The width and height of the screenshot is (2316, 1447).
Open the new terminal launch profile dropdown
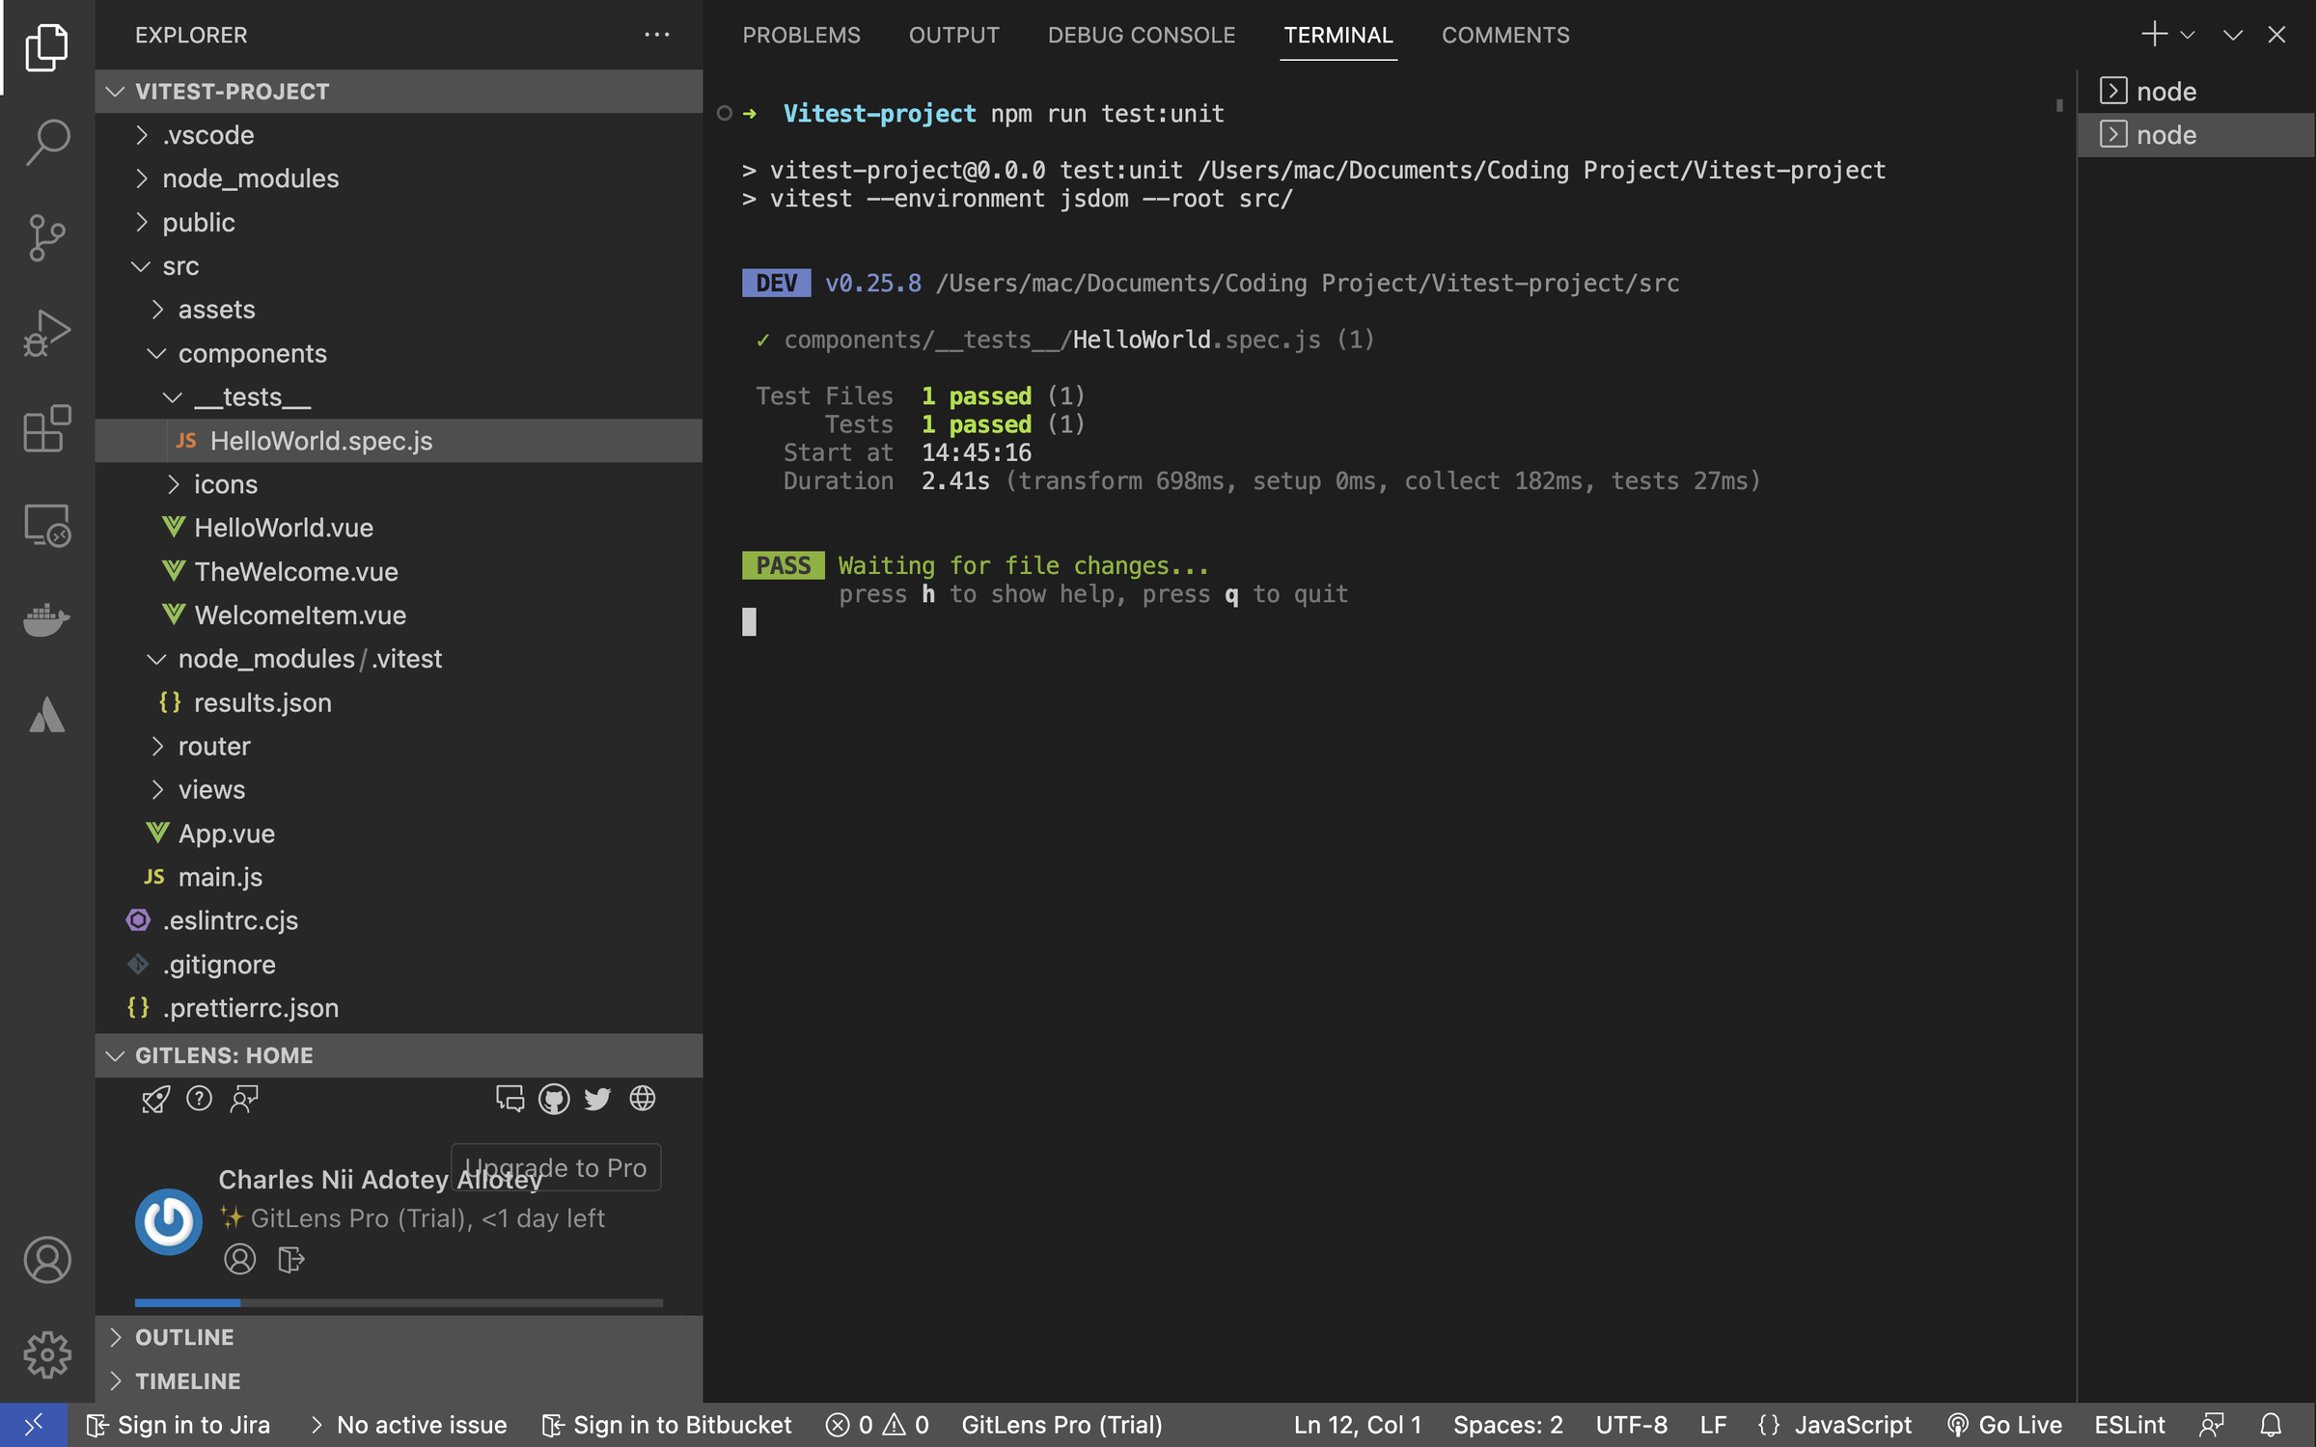(x=2188, y=36)
